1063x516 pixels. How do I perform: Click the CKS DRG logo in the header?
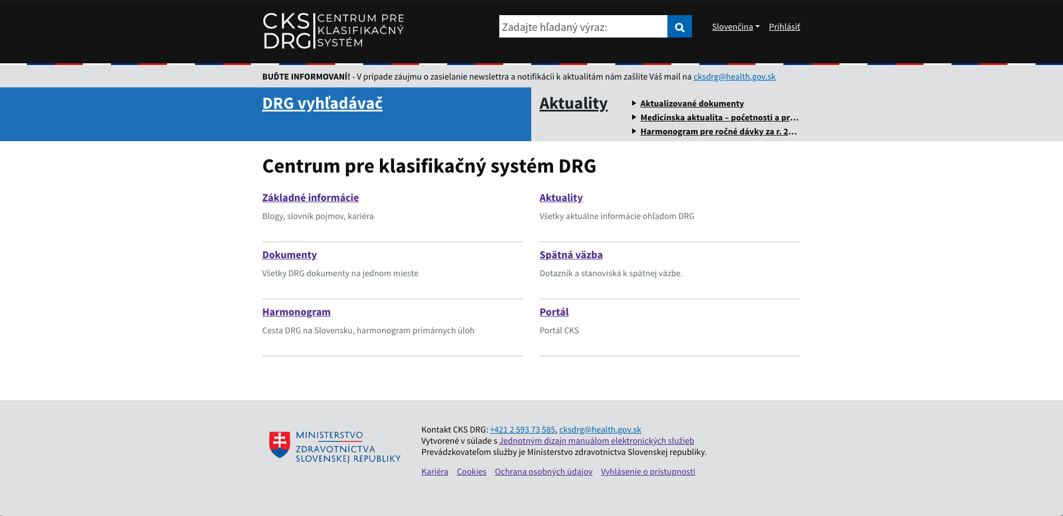click(x=333, y=31)
